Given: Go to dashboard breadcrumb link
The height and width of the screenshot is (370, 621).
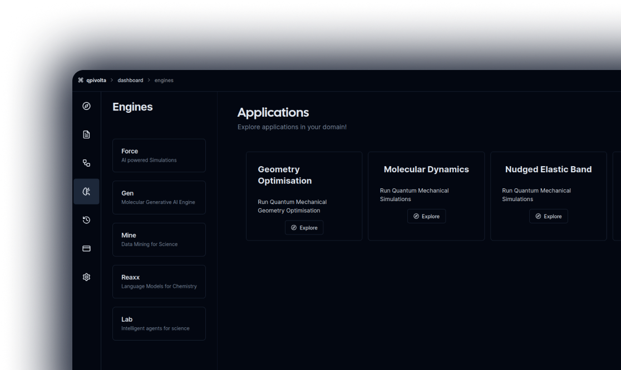Looking at the screenshot, I should (130, 80).
